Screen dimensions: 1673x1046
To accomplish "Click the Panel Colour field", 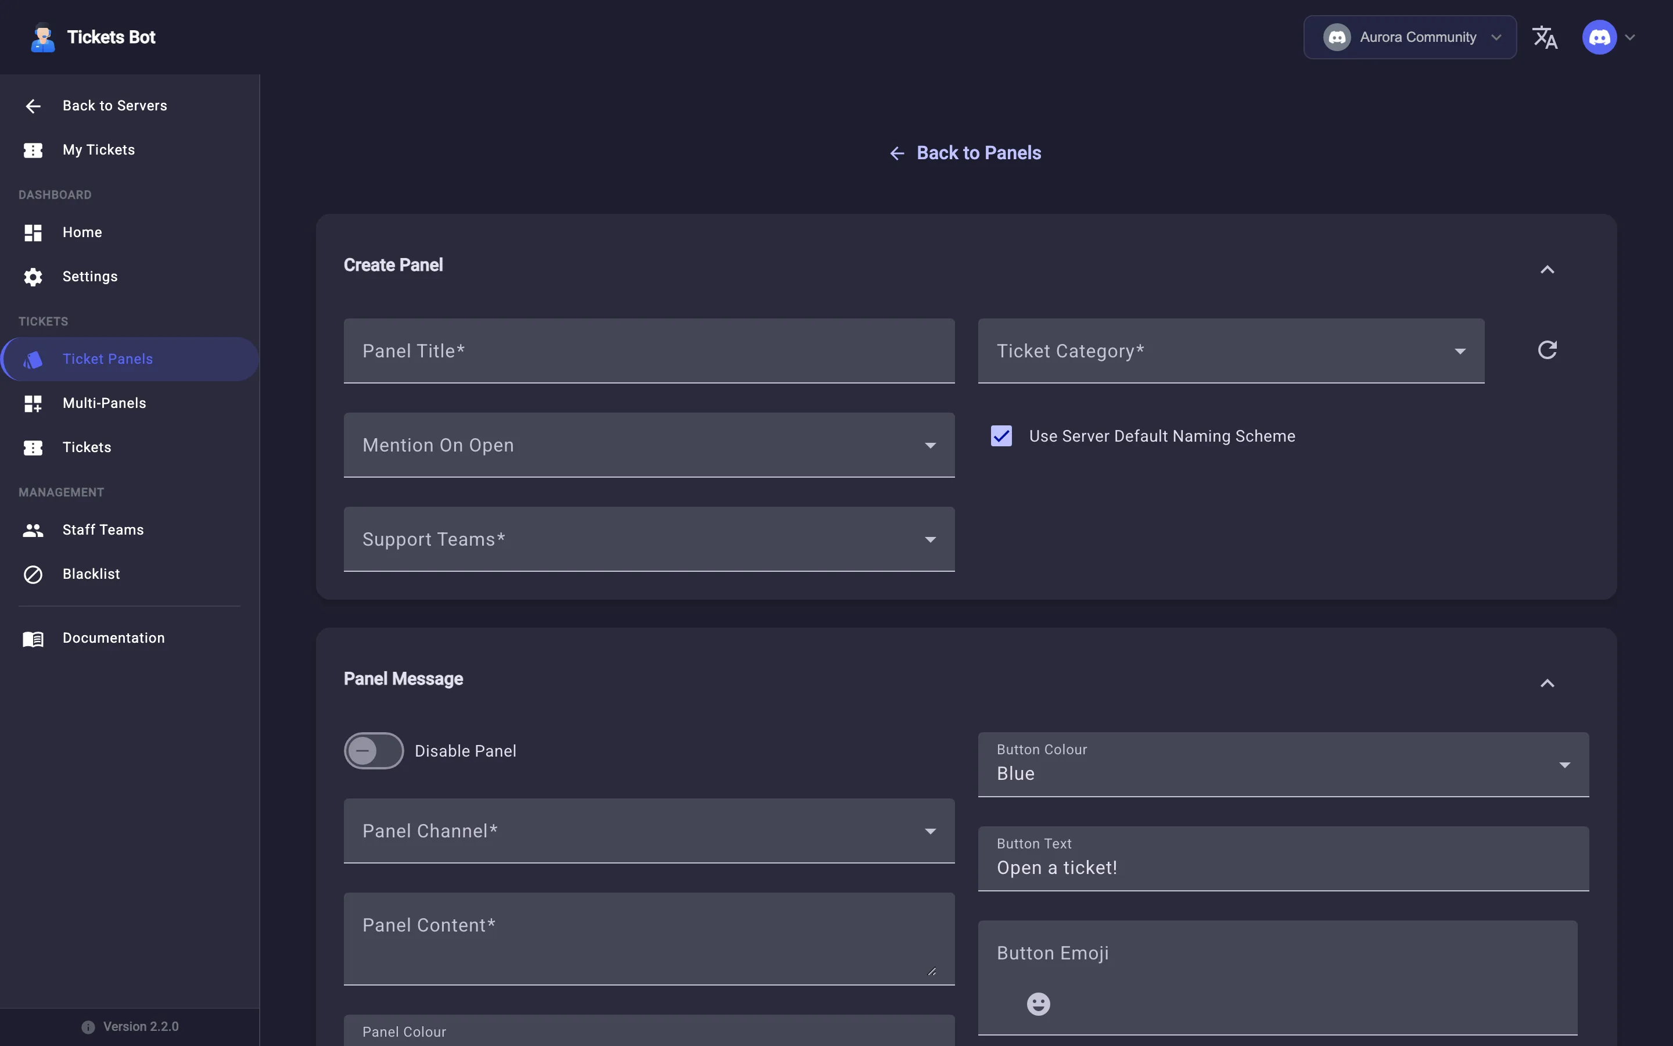I will pyautogui.click(x=649, y=1030).
